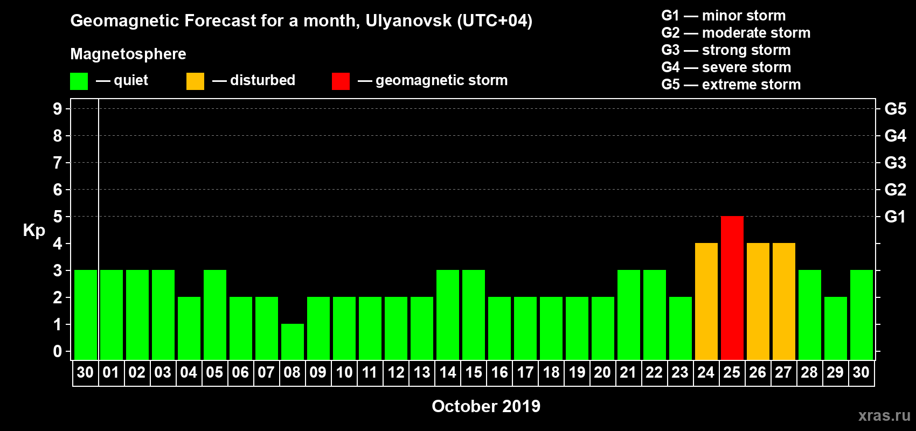Select the green bar for day 22
The width and height of the screenshot is (916, 431).
(x=655, y=315)
